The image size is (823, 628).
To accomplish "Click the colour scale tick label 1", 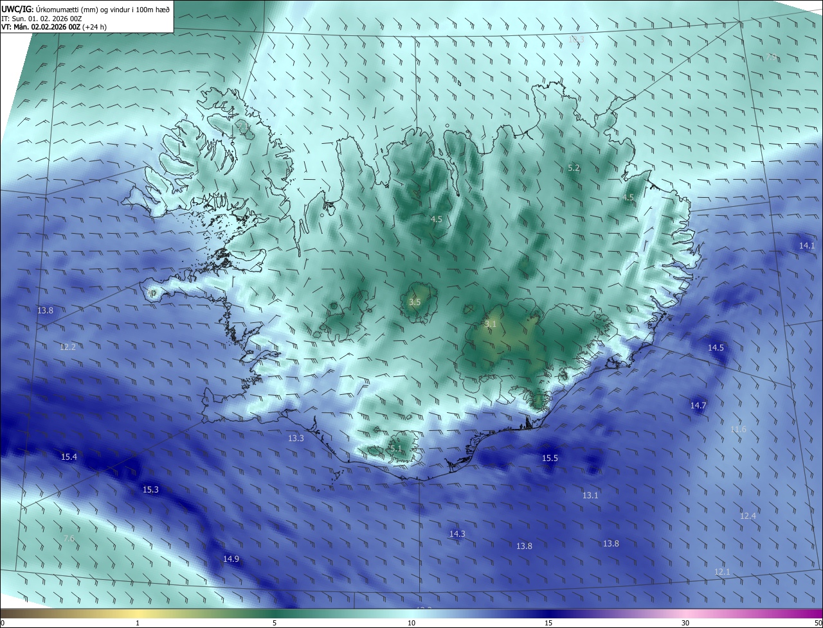I will [138, 623].
